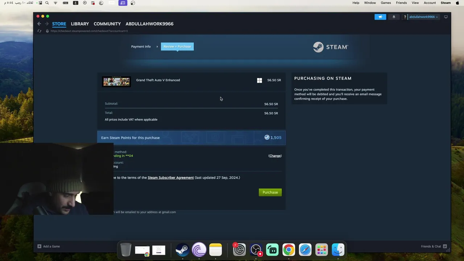The image size is (464, 261).
Task: Open the green Streamlabs app in dock
Action: tap(272, 250)
